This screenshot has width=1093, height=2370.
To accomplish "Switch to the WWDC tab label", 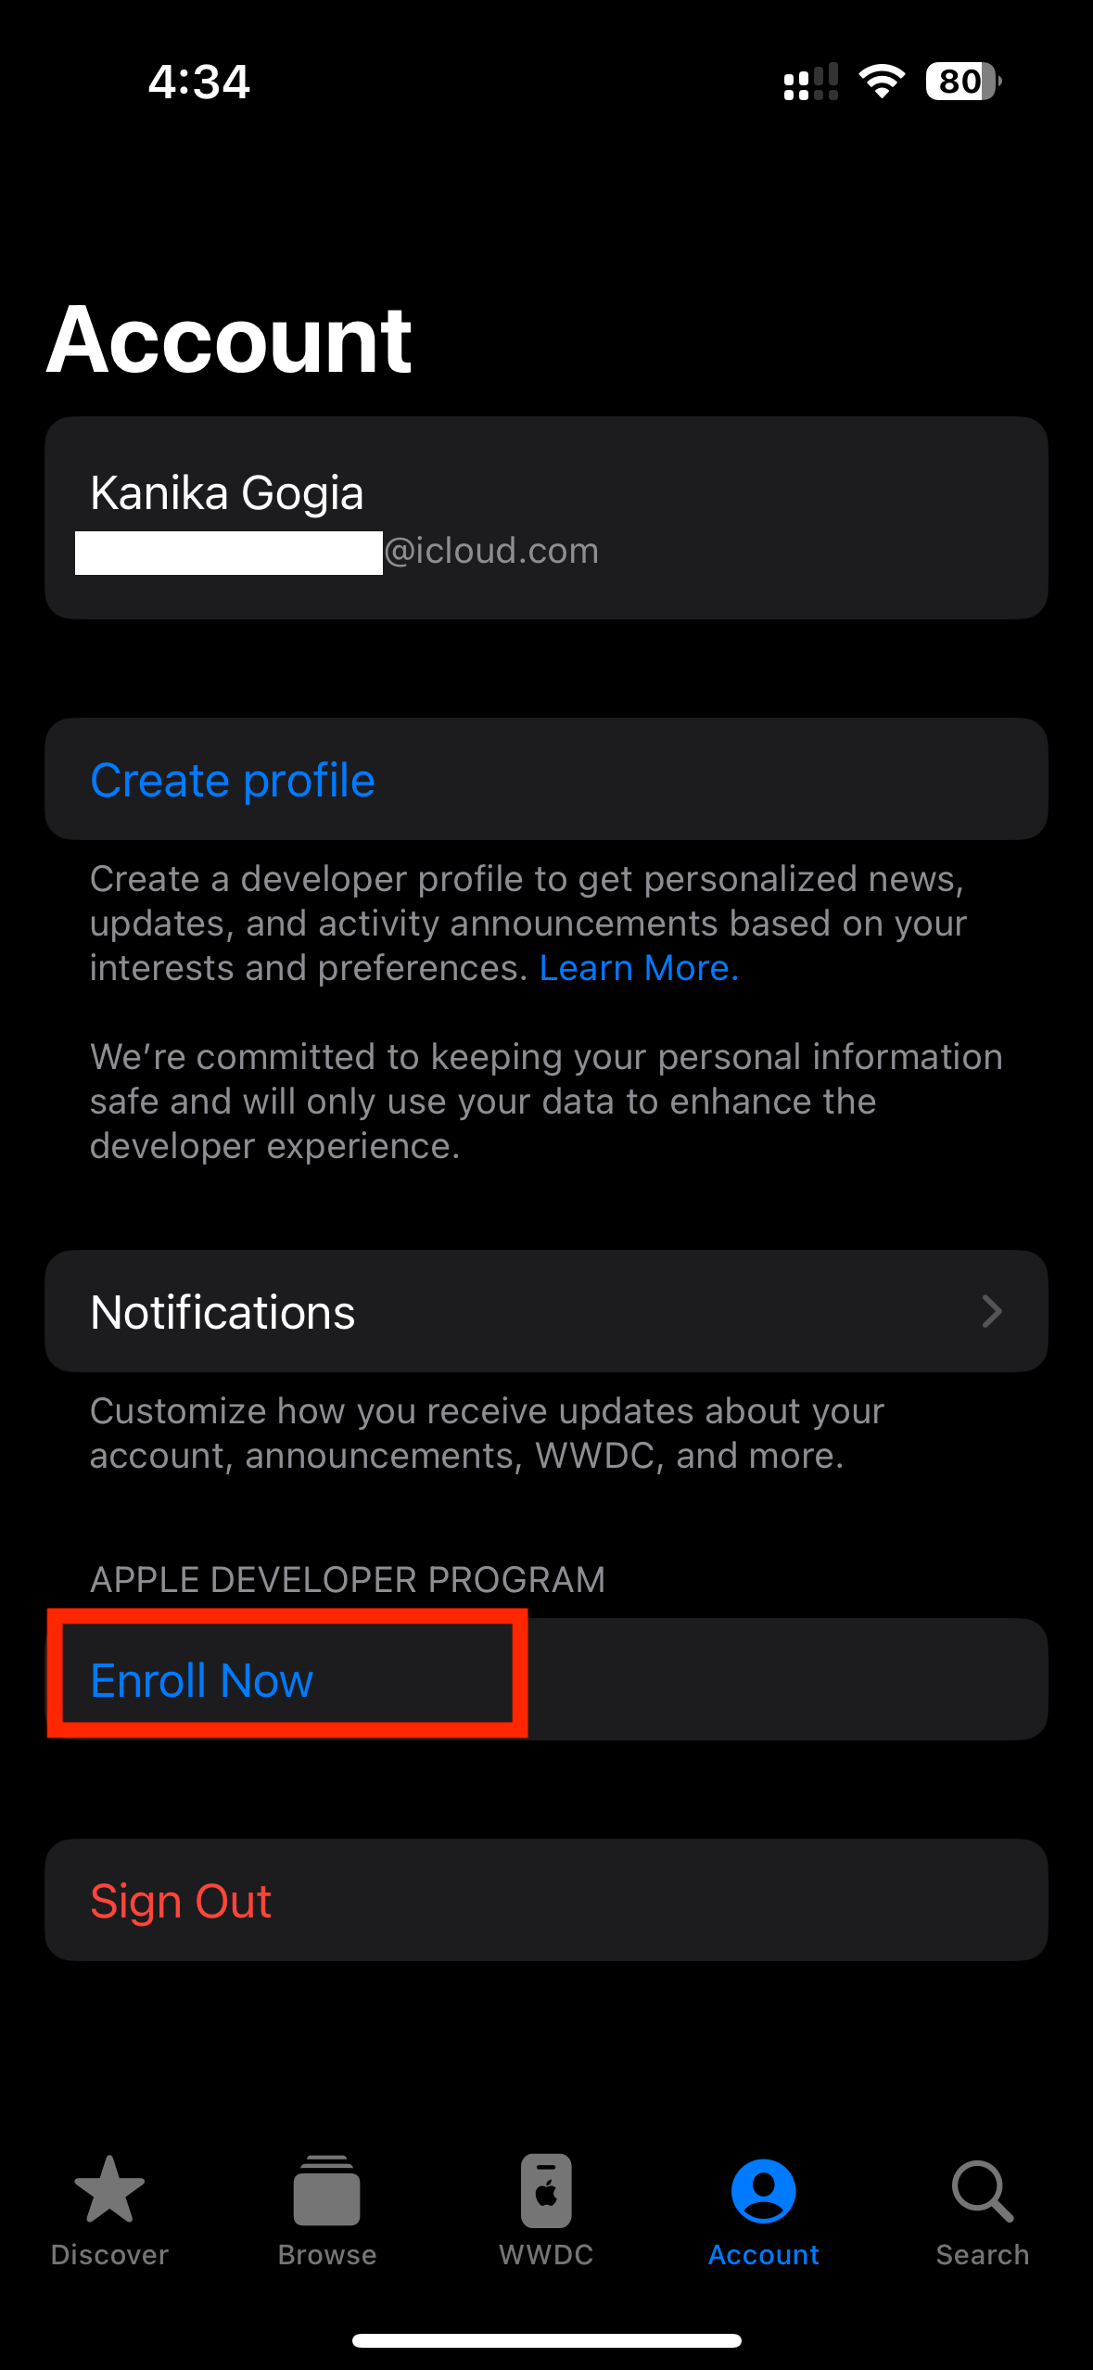I will 546,2255.
